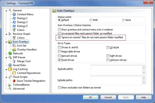The height and width of the screenshot is (103, 155).
Task: Click the Network globe icon
Action: tap(10, 53)
